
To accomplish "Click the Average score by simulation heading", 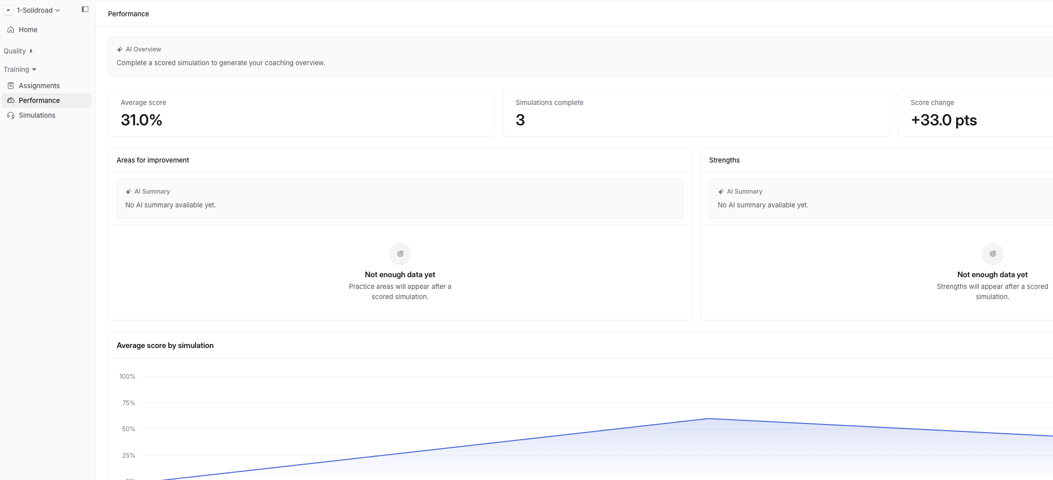I will click(165, 345).
